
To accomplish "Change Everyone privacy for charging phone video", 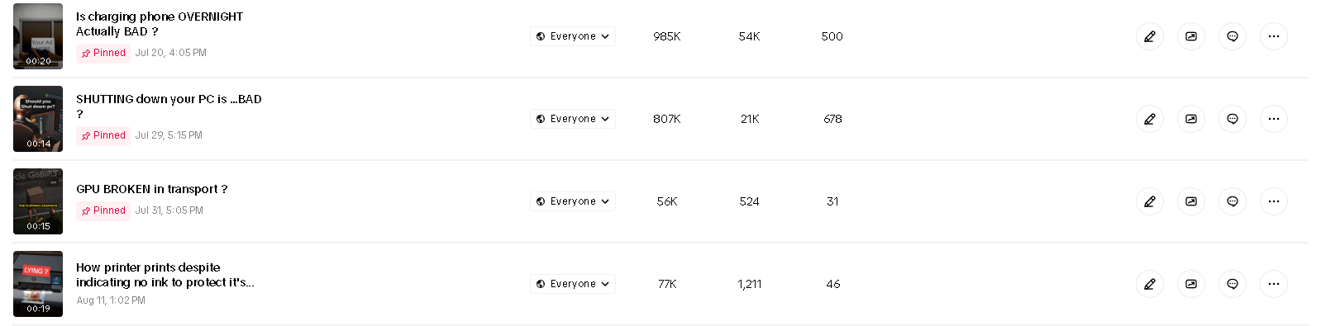I will click(x=573, y=36).
